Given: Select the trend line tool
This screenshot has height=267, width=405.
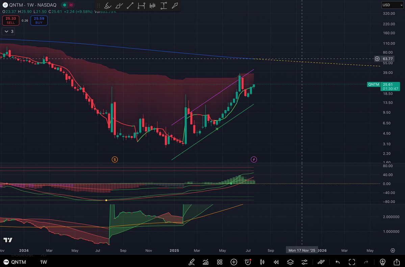Looking at the screenshot, I should tap(130, 5).
